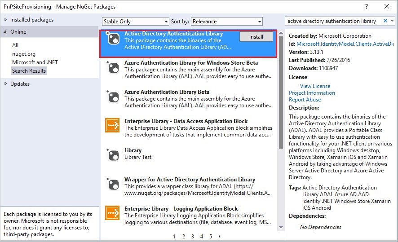
Task: Click the results list scroll up arrow
Action: pos(281,33)
